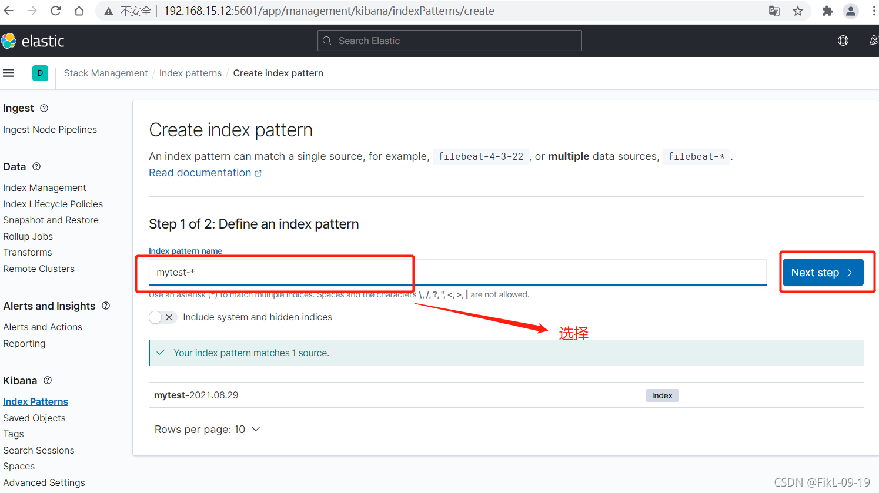Click the filebeat-4-3-22 example code
This screenshot has width=879, height=493.
click(480, 156)
